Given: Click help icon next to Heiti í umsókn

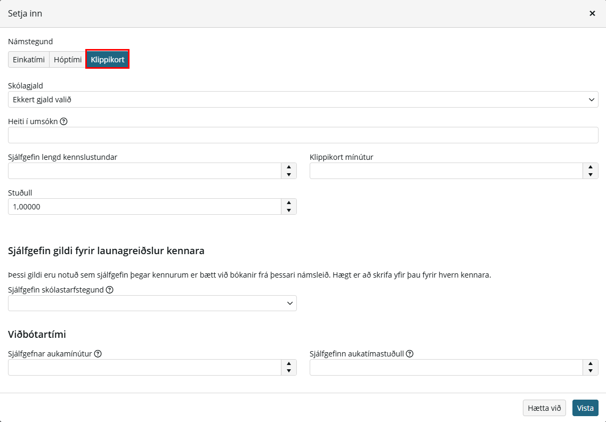Looking at the screenshot, I should [x=64, y=121].
